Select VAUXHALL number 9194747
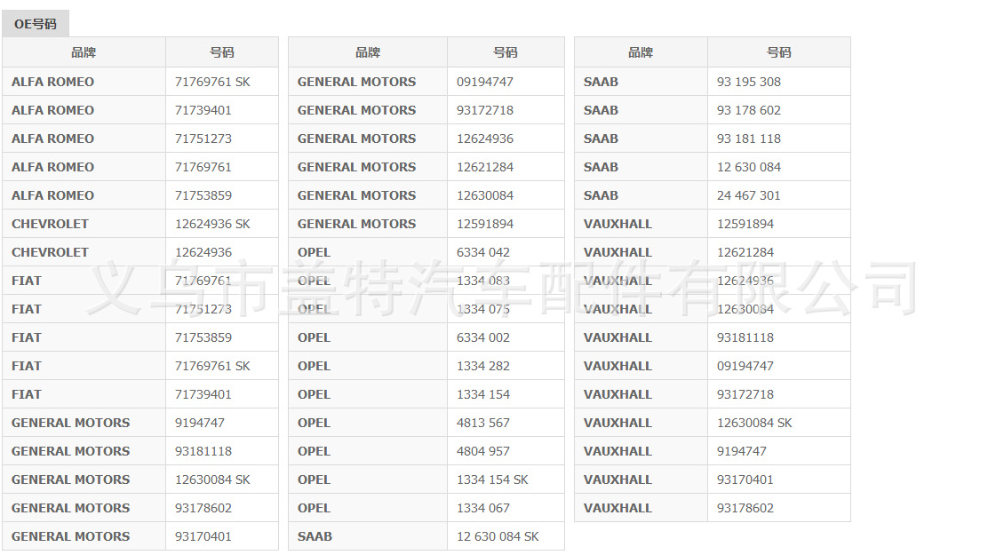The image size is (1004, 555). coord(742,451)
